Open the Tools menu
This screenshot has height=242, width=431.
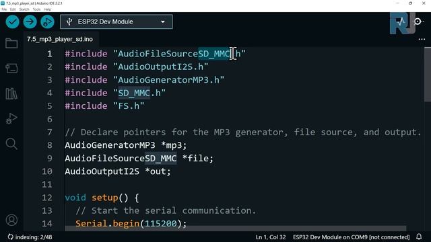coord(36,9)
